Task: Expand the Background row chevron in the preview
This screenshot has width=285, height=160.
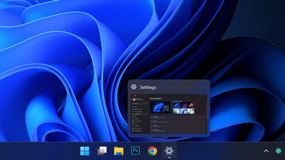Action: 204,117
